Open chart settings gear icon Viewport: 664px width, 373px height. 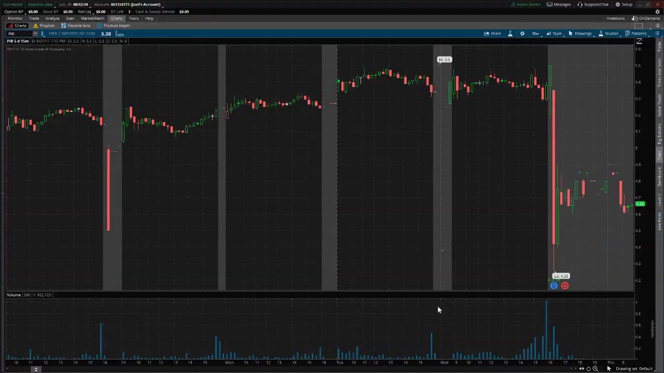click(522, 34)
